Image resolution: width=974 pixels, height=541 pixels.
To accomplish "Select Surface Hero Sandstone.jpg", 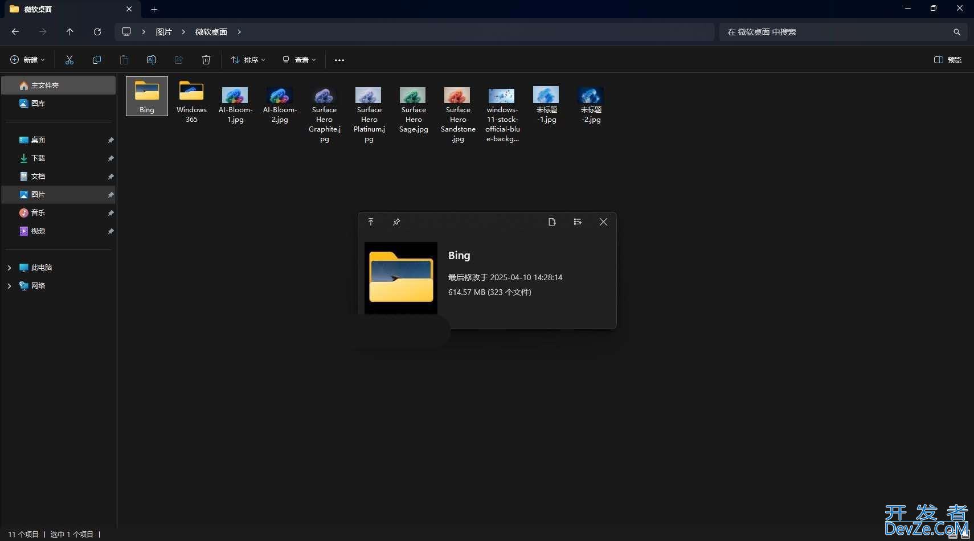I will 458,114.
